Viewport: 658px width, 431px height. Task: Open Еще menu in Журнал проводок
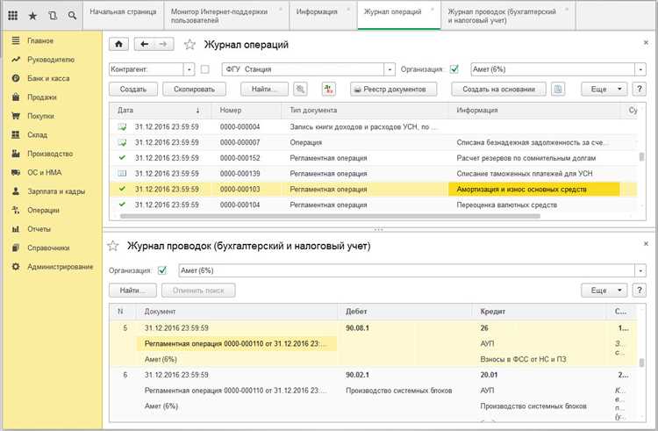click(604, 290)
